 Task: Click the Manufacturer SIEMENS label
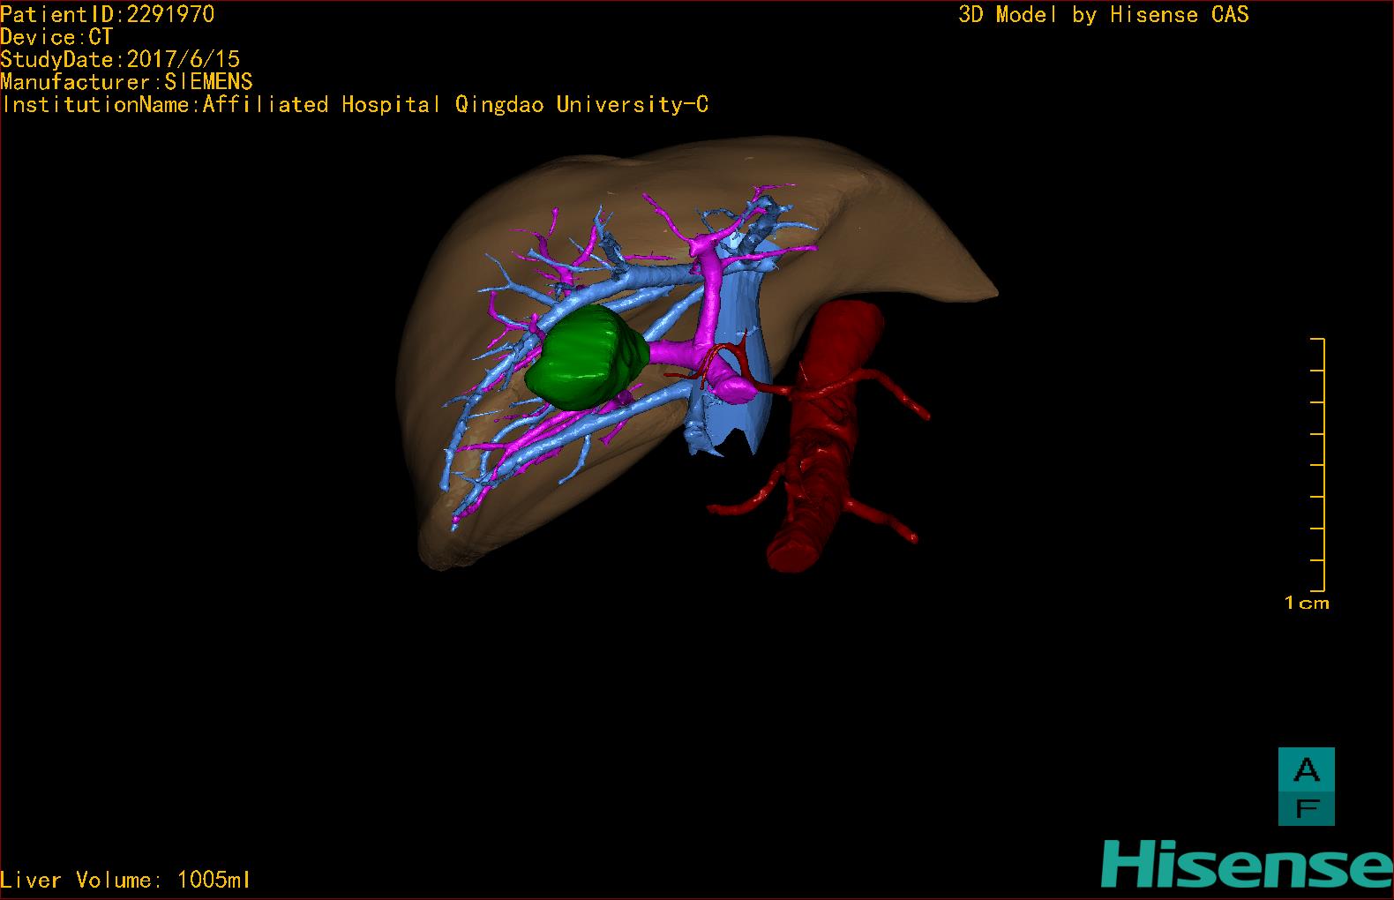point(126,82)
